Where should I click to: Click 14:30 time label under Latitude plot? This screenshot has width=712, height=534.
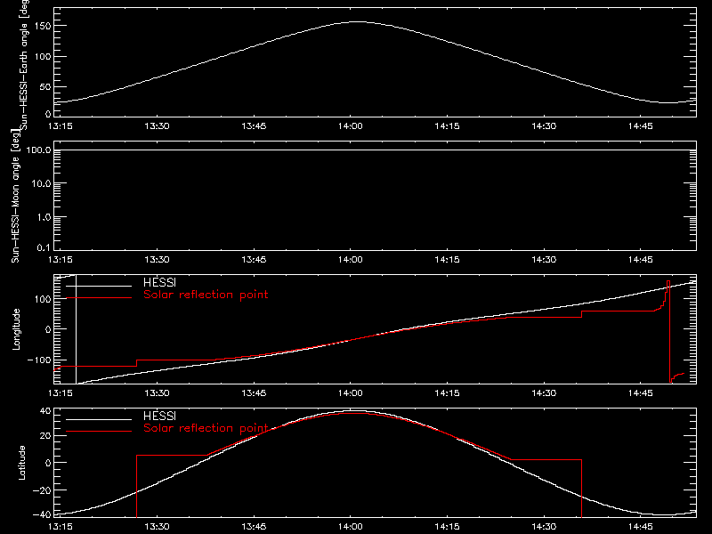click(x=544, y=527)
